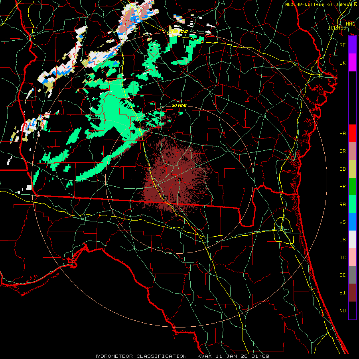
Task: Click the HR legend label
Action: tap(342, 187)
